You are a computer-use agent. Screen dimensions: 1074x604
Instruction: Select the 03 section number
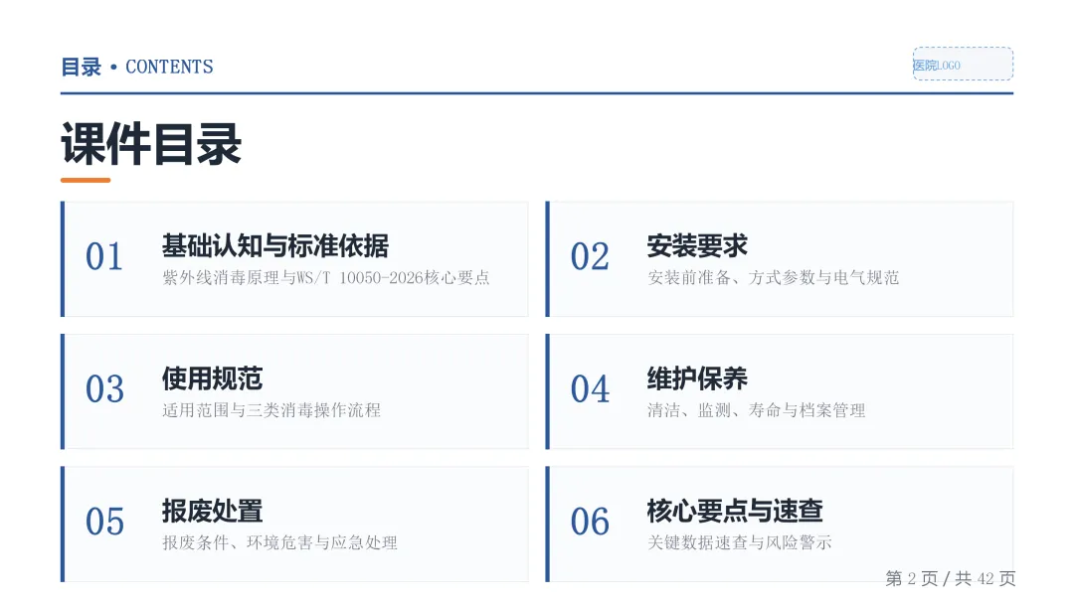click(104, 389)
